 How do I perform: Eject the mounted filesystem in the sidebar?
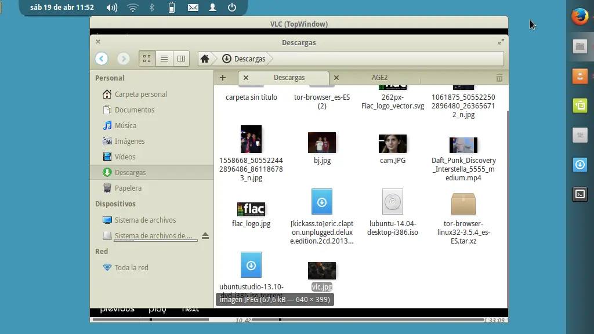[x=205, y=235]
